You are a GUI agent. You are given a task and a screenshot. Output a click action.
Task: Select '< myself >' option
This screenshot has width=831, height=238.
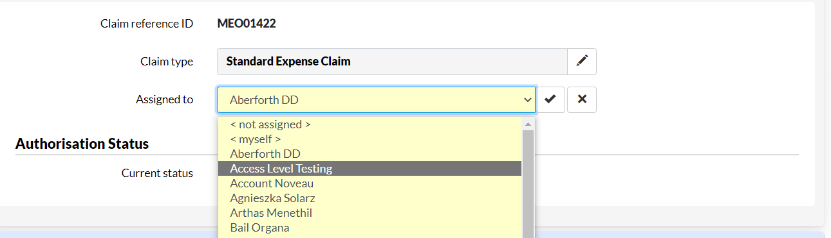[x=369, y=139]
